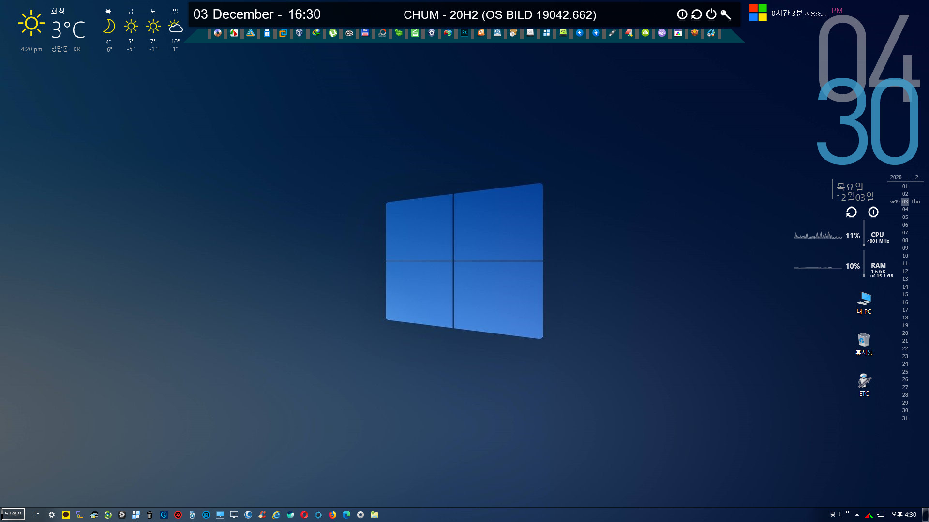Show hidden tray icons arrow
929x522 pixels.
pos(857,515)
